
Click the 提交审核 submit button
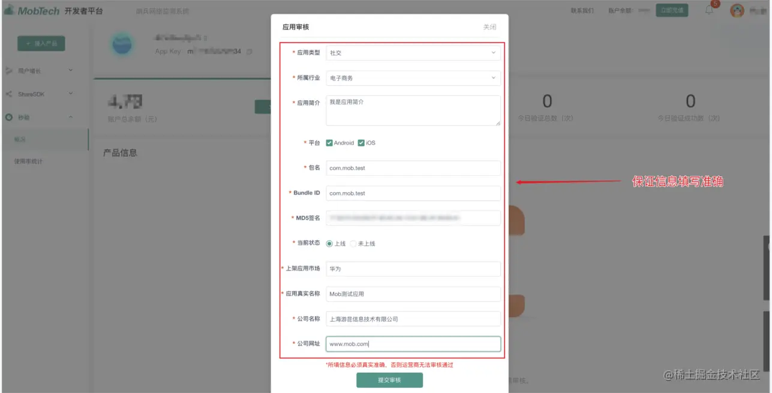coord(389,380)
